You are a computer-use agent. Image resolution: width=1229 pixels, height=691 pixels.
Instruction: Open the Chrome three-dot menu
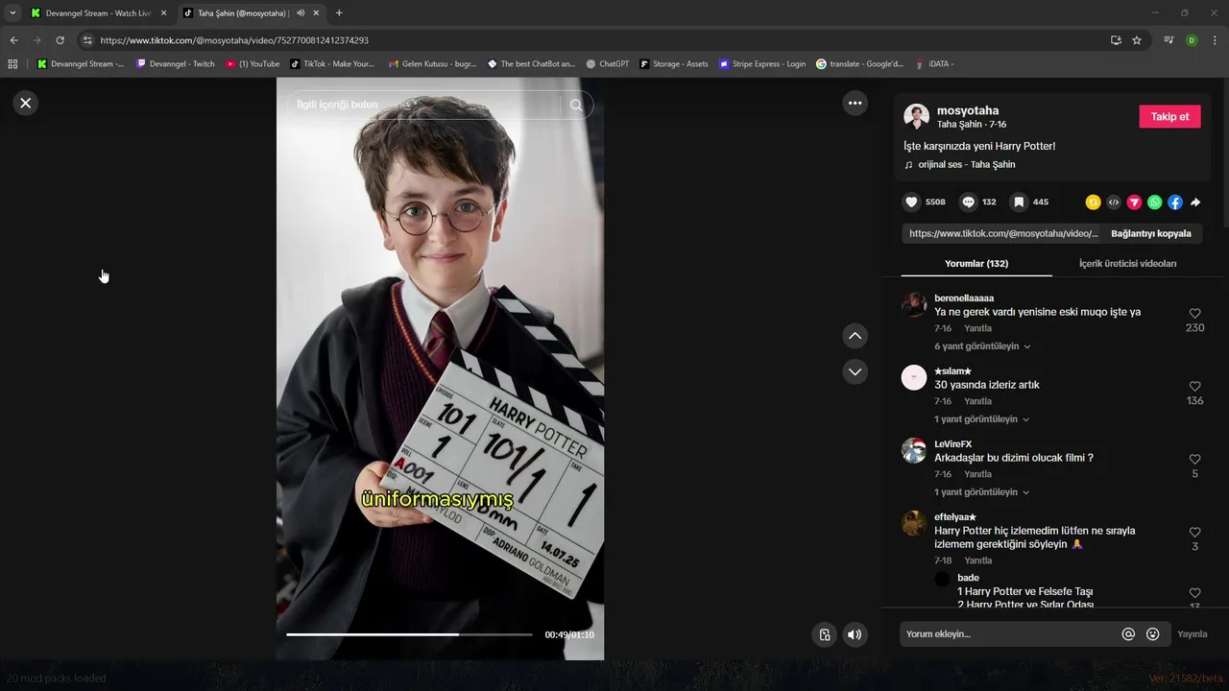[1215, 40]
